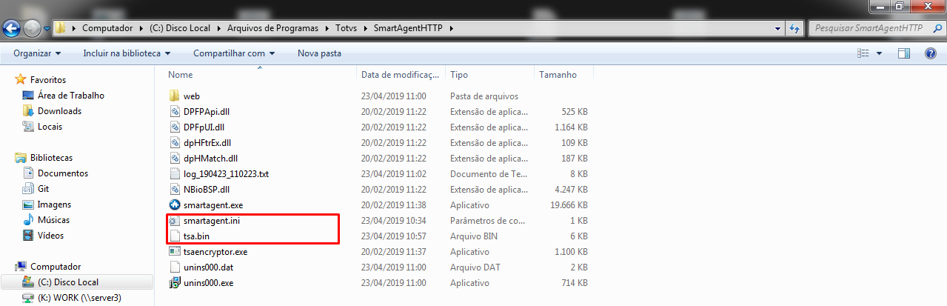Open the Incluir na biblioteca menu

[127, 53]
